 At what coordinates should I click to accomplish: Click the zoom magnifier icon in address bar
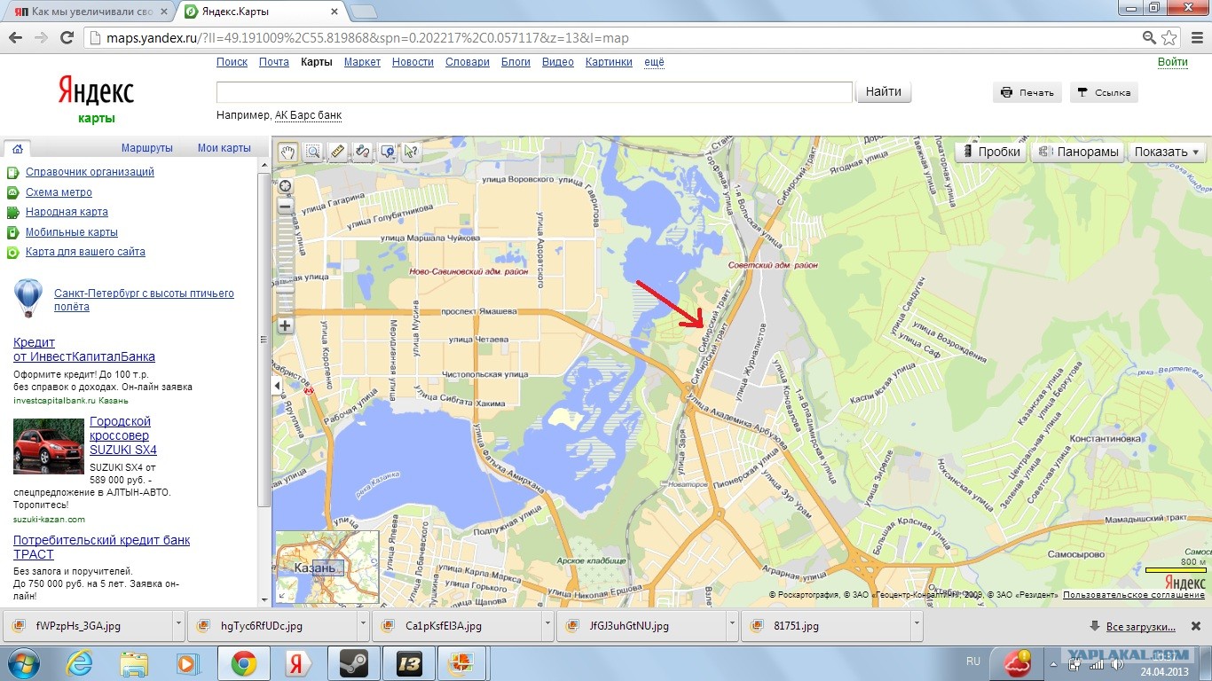[1149, 38]
